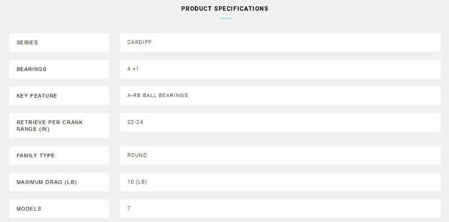The height and width of the screenshot is (222, 449).
Task: Click the CARDIFF series value
Action: coord(140,42)
